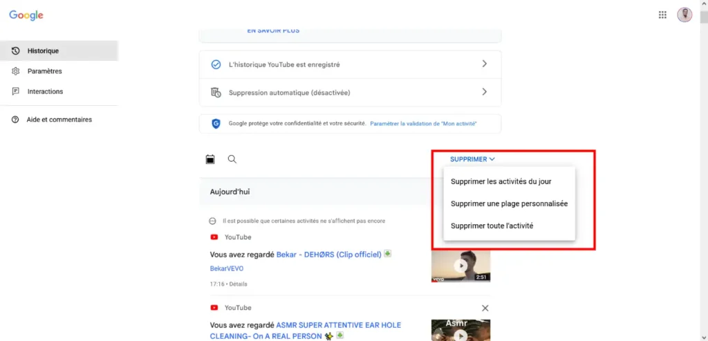This screenshot has width=708, height=341.
Task: Click the EN SAVOIR PLUS link
Action: point(273,30)
